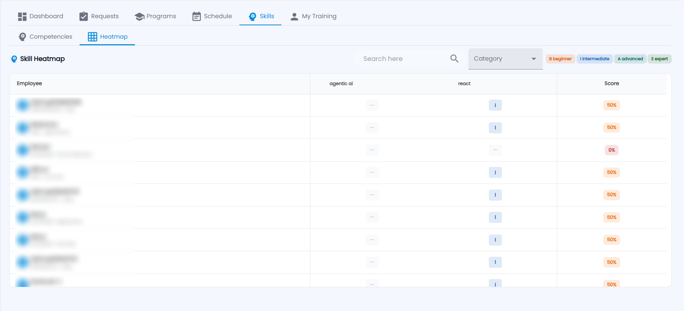Open the Category dropdown
Viewport: 684px width, 311px height.
[505, 59]
